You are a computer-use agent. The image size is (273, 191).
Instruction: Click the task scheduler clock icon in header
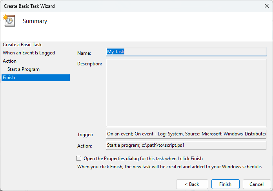pyautogui.click(x=9, y=21)
